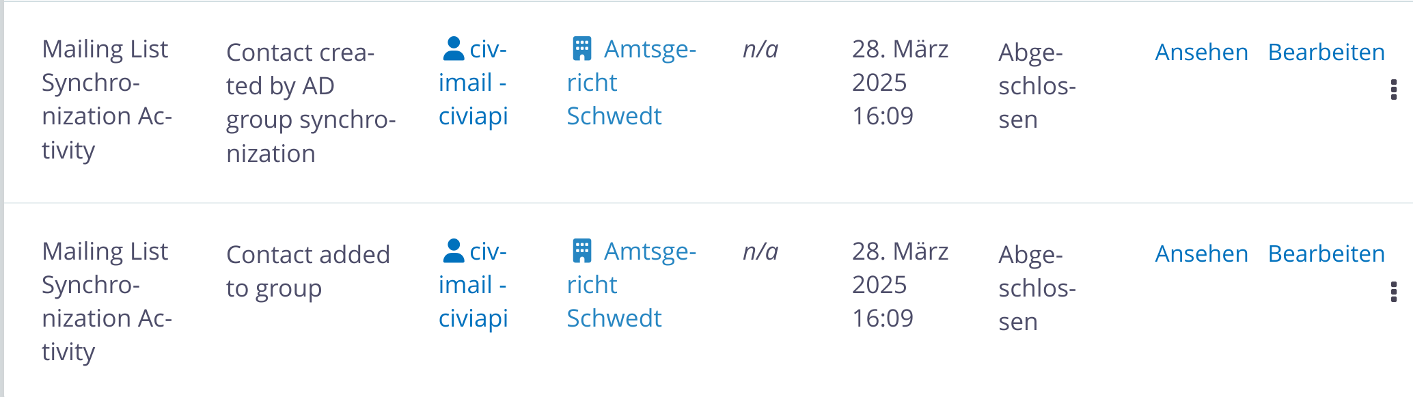
Task: Open three-dot menu for 'Contact created by AD' activity
Action: (1394, 90)
